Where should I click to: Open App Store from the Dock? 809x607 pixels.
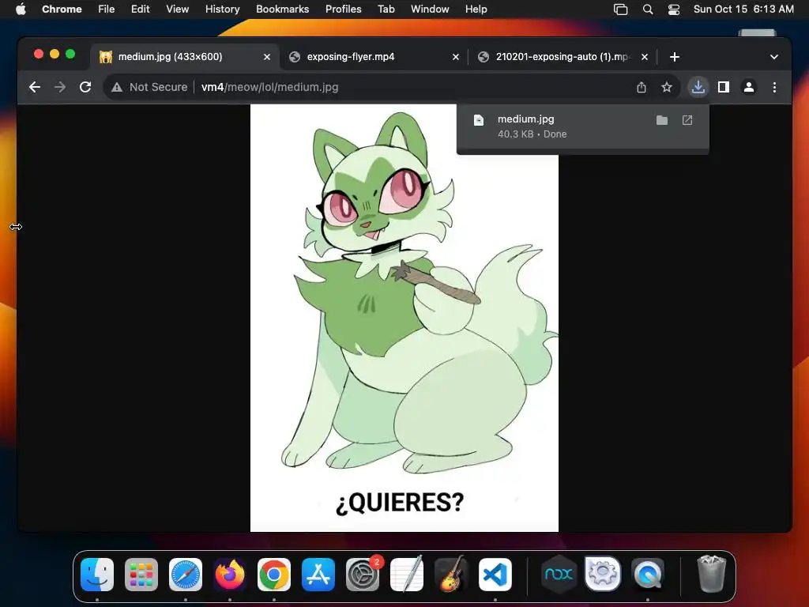click(318, 575)
